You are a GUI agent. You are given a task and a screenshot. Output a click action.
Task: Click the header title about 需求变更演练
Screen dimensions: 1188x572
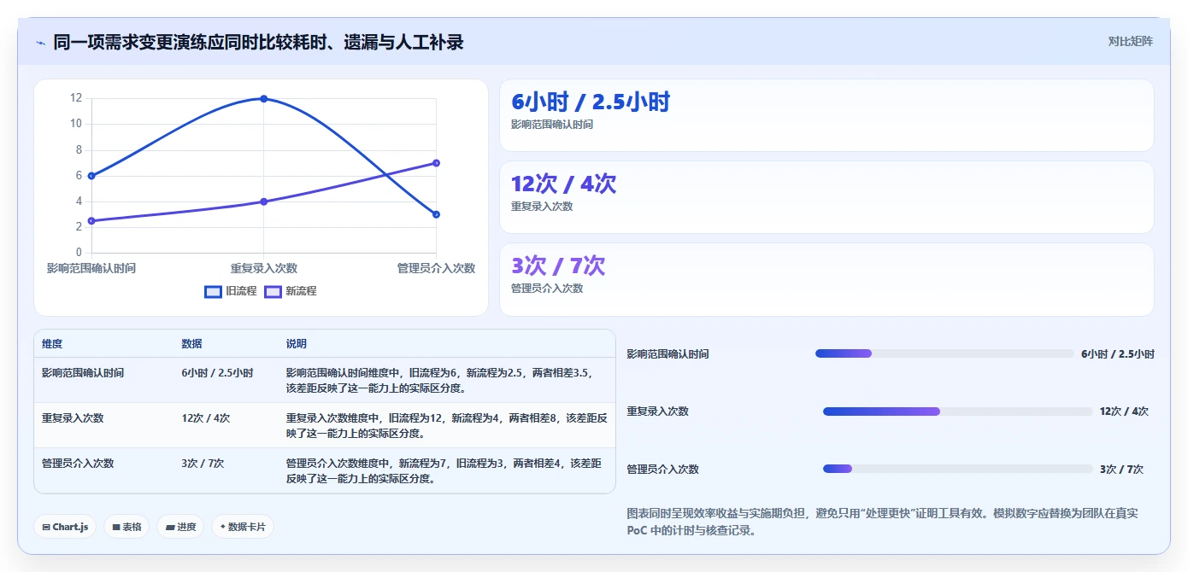[258, 42]
